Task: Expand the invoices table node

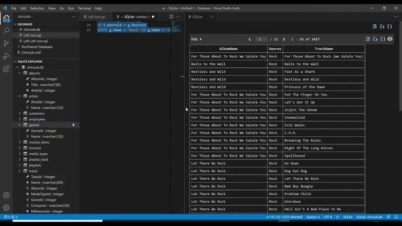Action: [19, 148]
